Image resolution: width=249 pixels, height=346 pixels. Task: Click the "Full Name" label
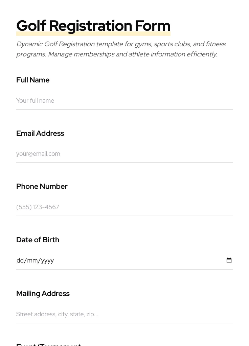click(x=33, y=80)
